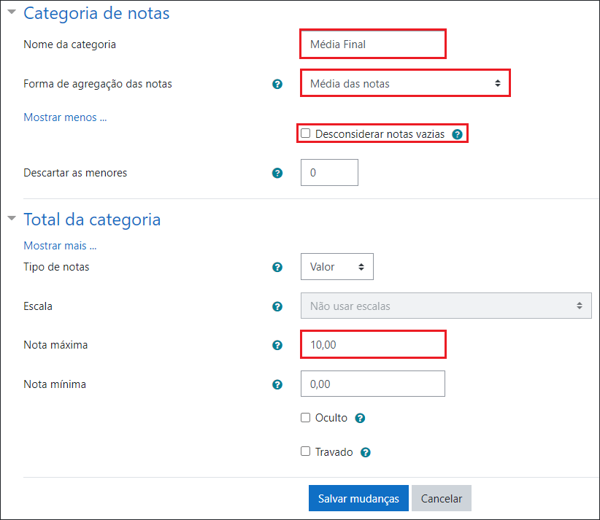Click the Mostrar mais link
The image size is (600, 520).
pyautogui.click(x=60, y=246)
